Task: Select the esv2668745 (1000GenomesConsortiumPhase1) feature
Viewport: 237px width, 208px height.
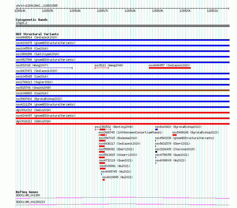Action: pyautogui.click(x=103, y=135)
